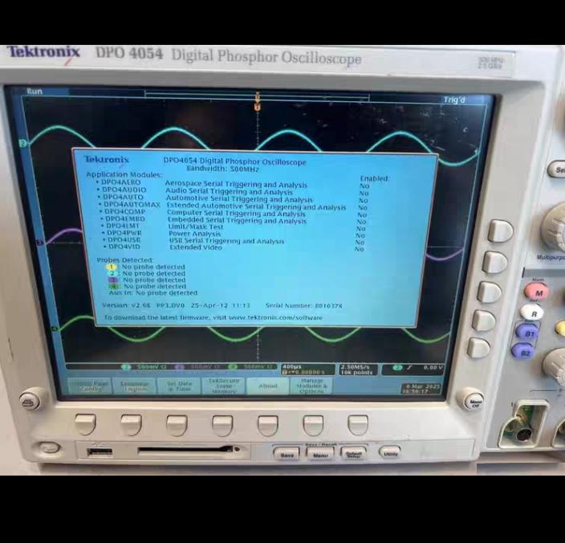Viewport: 565px width, 543px height.
Task: Click the Trig'd status indicator
Action: (x=454, y=100)
